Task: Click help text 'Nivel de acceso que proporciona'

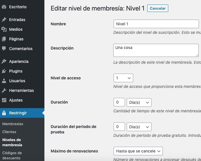Action: (157, 86)
